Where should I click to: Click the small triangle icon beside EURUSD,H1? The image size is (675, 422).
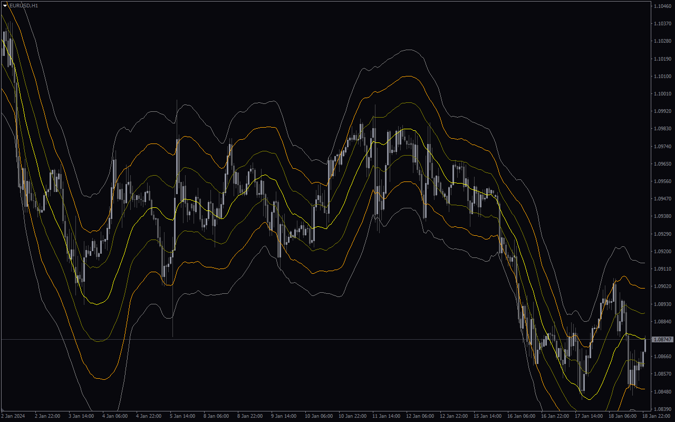coord(5,5)
